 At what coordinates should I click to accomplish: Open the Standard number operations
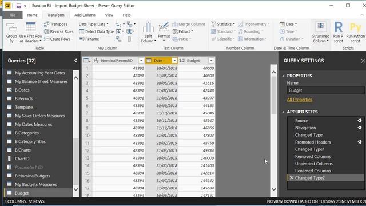(x=223, y=31)
